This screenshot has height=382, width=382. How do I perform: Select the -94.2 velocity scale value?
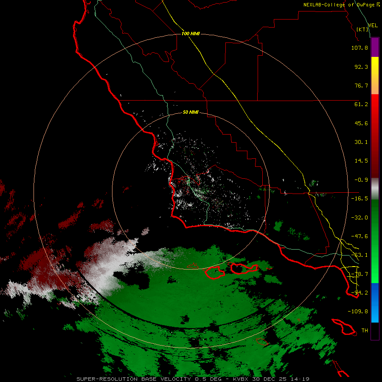[x=360, y=293]
